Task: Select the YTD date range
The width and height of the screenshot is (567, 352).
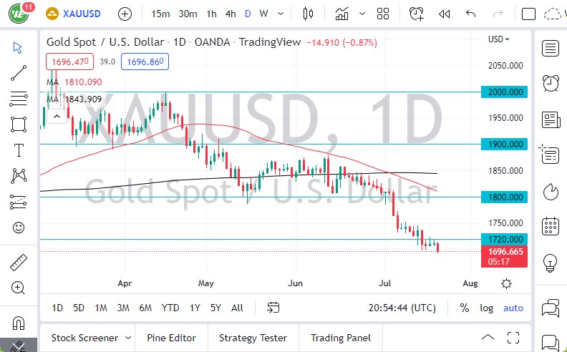Action: (170, 308)
